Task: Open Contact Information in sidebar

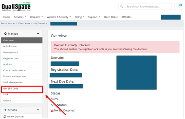Action: [22, 70]
